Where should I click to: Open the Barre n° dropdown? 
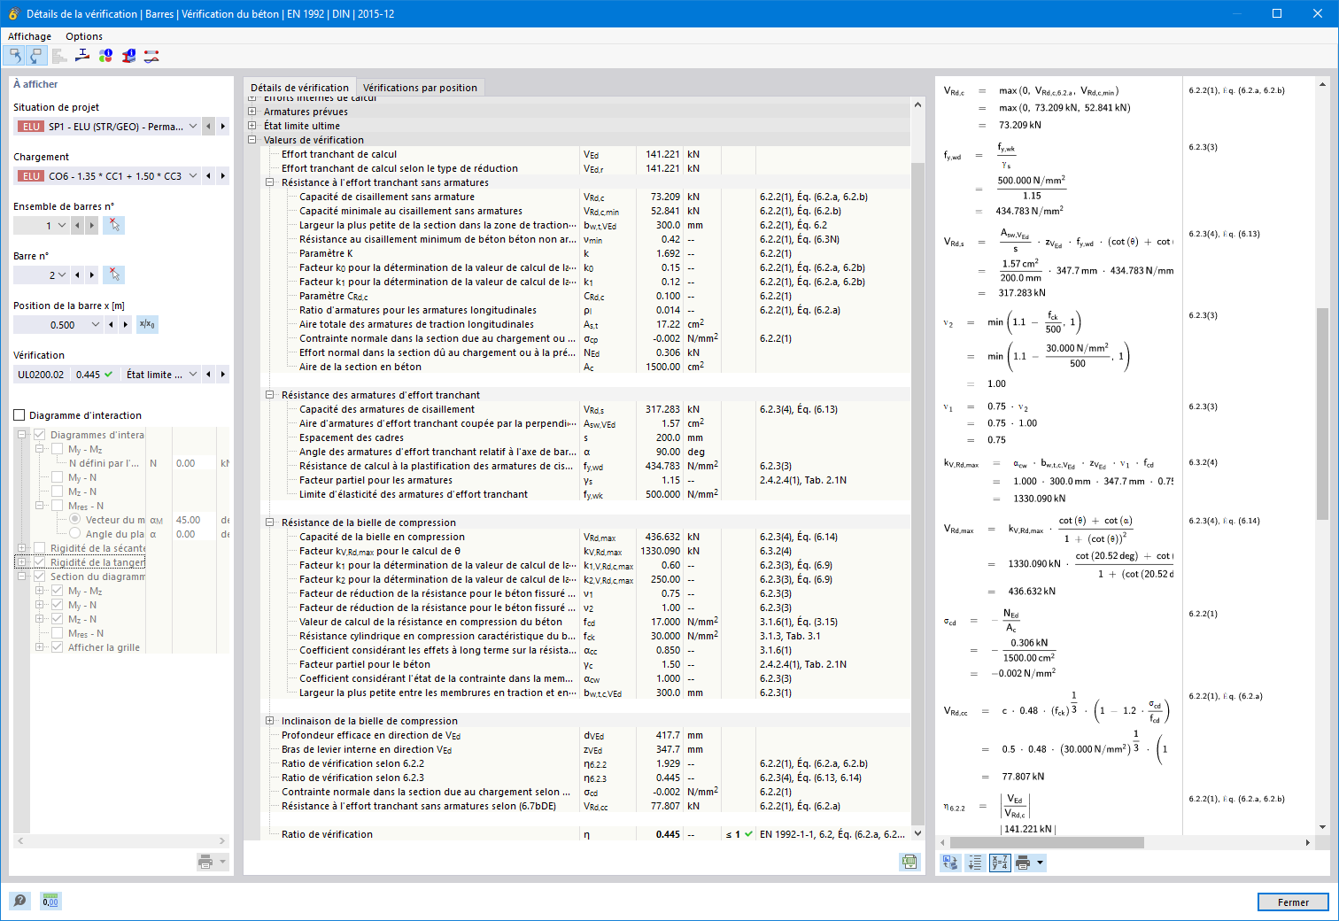pyautogui.click(x=62, y=275)
